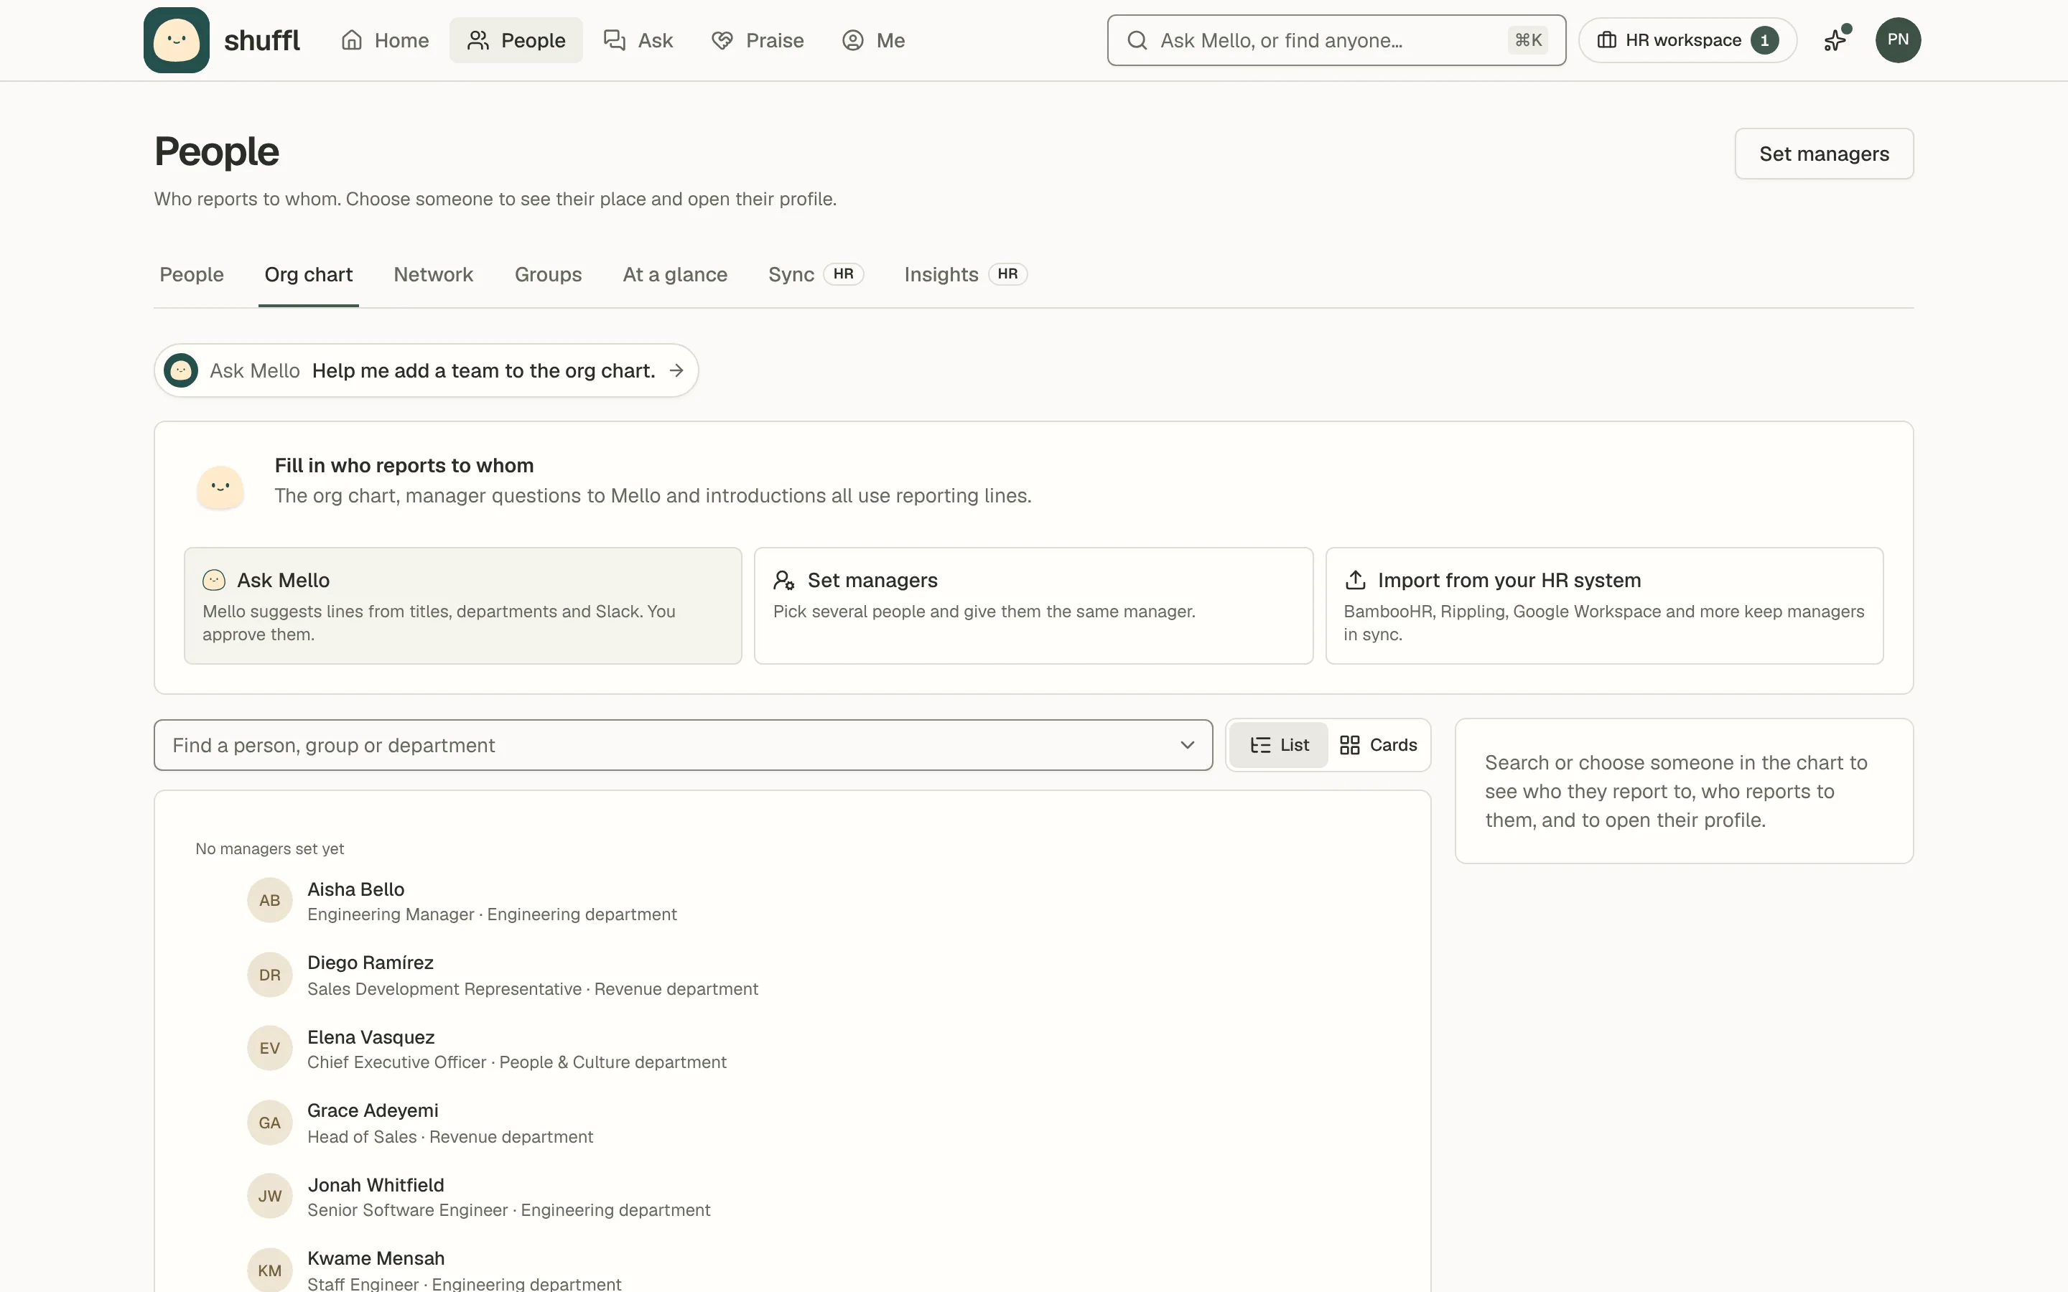The height and width of the screenshot is (1292, 2068).
Task: Open the Sync HR tab
Action: (815, 274)
